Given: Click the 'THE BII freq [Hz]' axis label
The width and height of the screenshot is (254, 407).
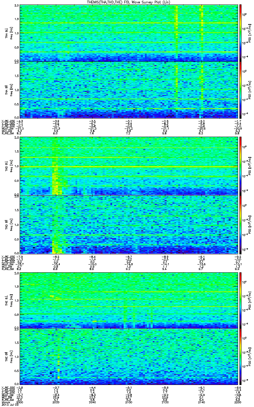Looking at the screenshot, I should (x=8, y=357).
